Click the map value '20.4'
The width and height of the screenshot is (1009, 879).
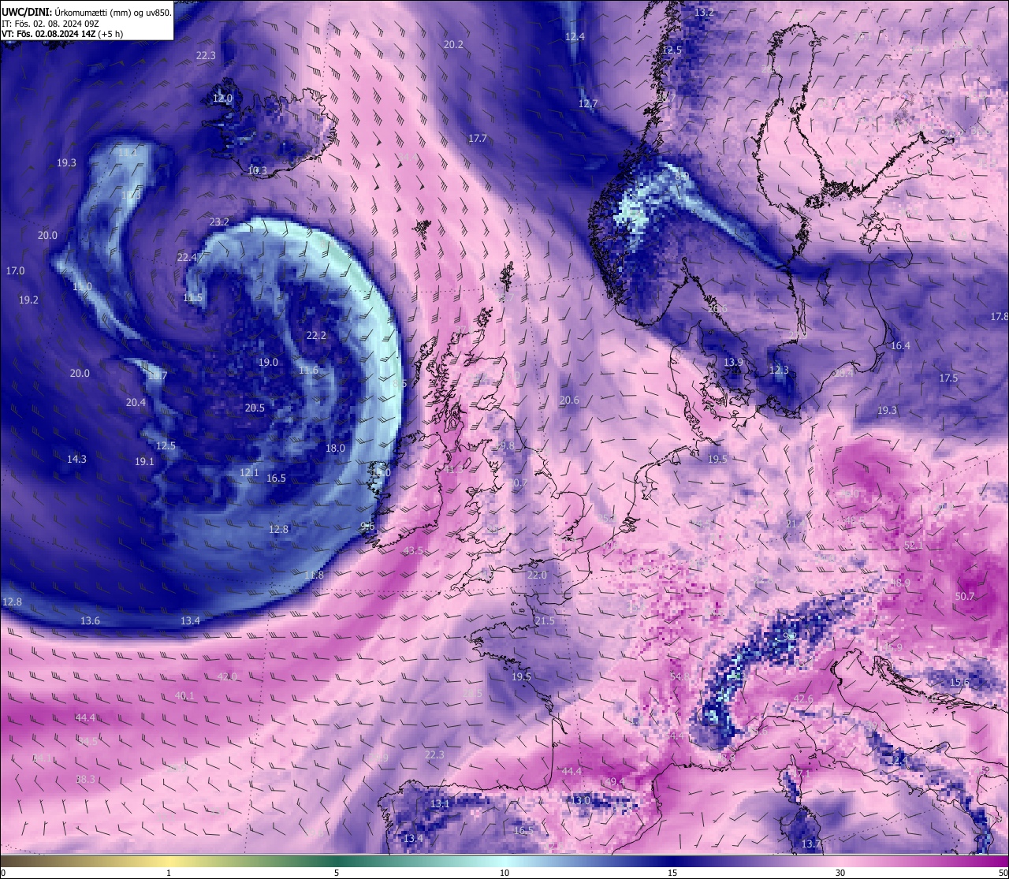coord(136,403)
